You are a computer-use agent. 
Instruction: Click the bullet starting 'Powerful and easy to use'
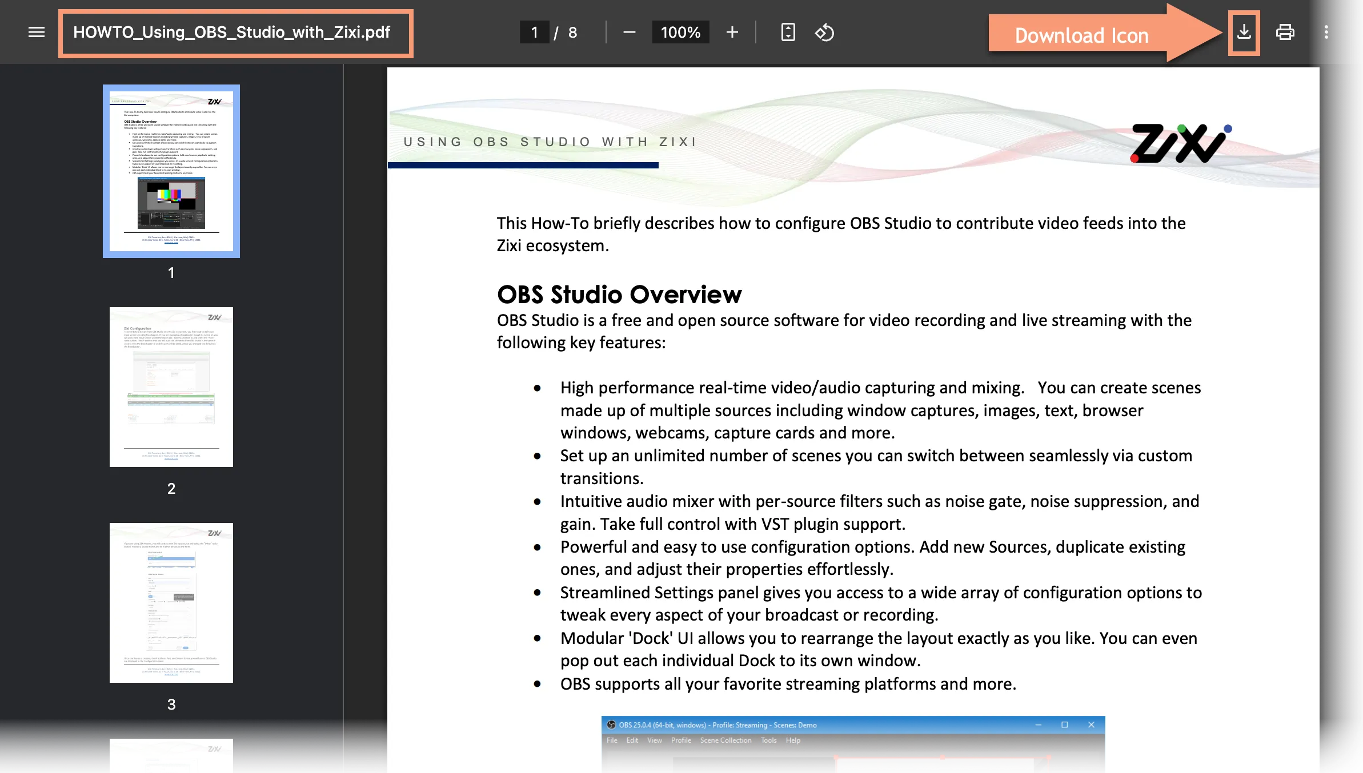click(873, 558)
